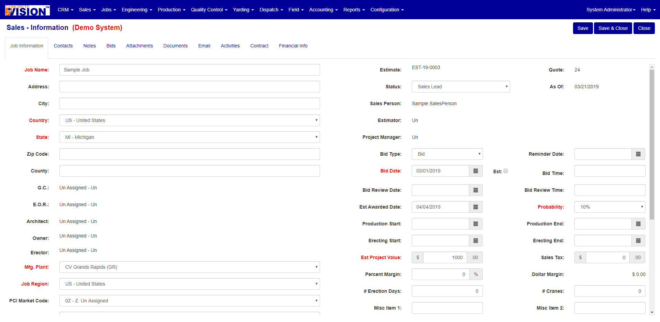This screenshot has width=660, height=322.
Task: Open the CRM menu
Action: 66,10
